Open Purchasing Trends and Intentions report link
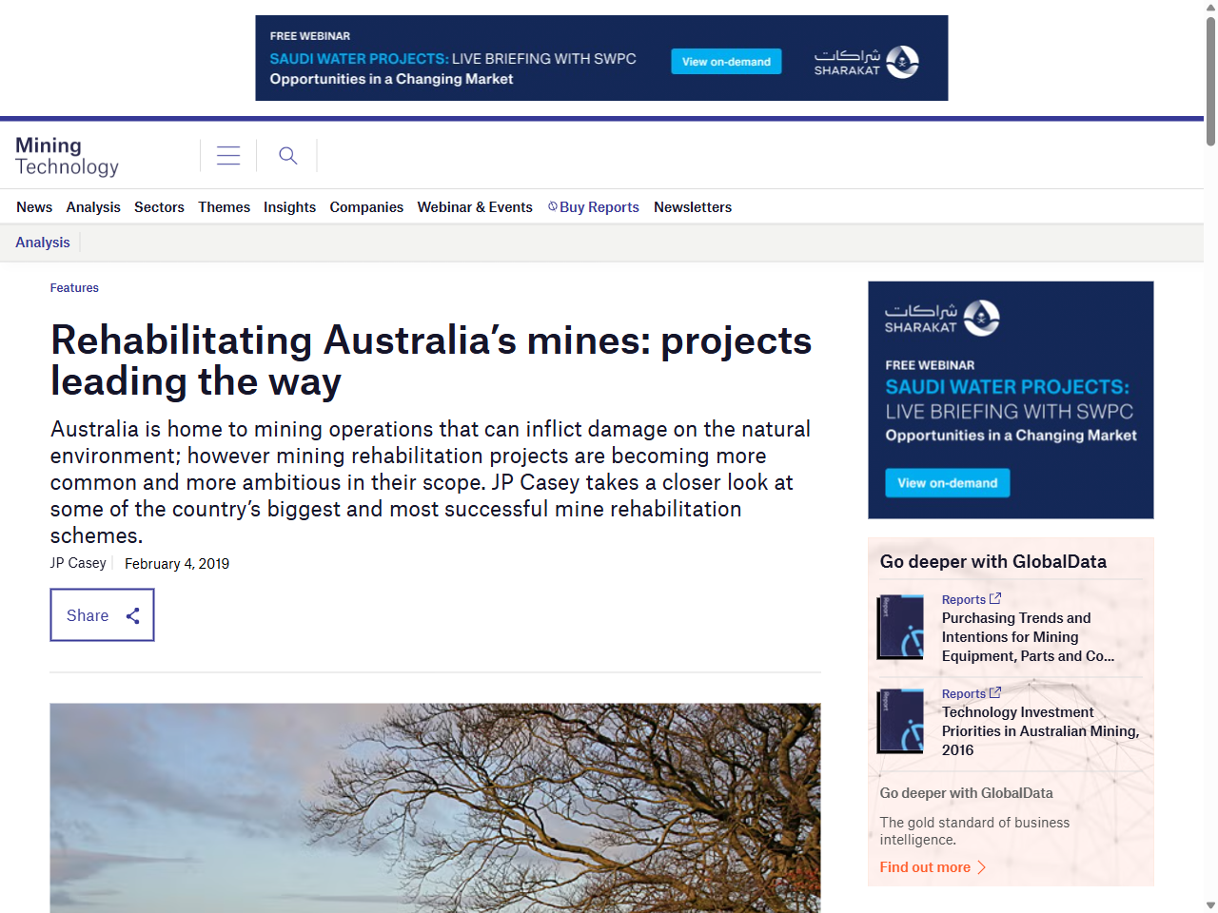Screen dimensions: 1218x913 coord(1028,637)
